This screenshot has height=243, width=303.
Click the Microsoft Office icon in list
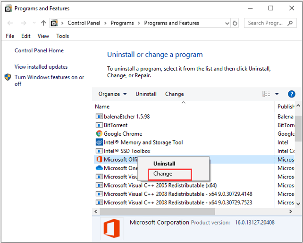[99, 160]
